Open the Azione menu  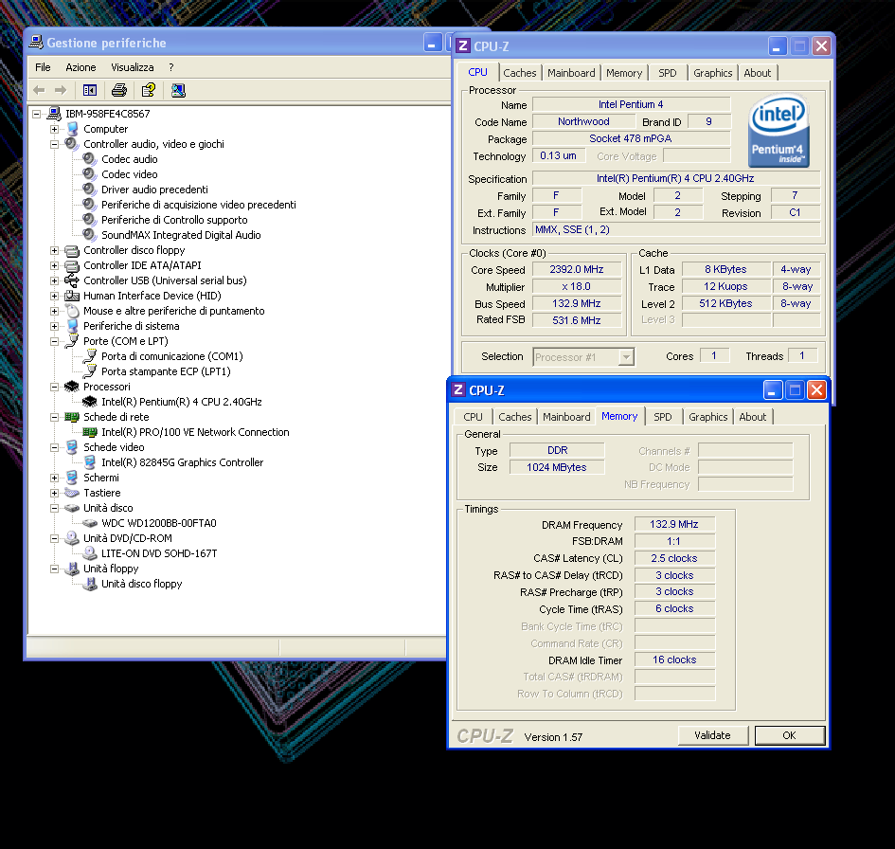pos(81,67)
